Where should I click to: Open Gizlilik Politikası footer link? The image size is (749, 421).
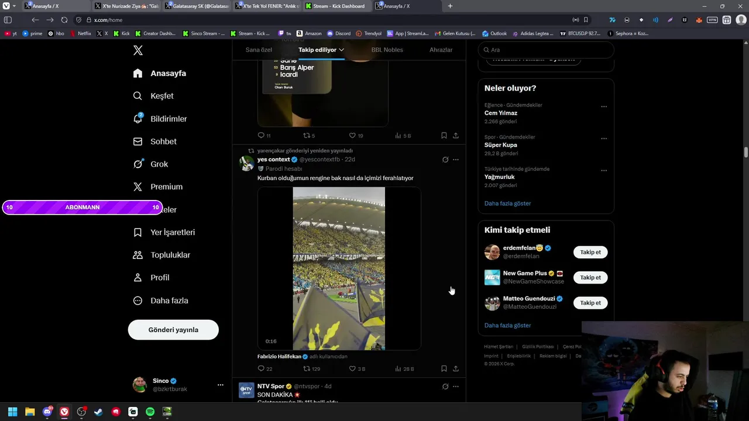click(x=538, y=347)
